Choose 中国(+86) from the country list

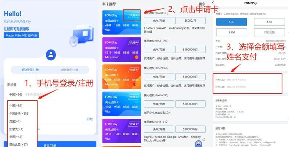(16, 106)
